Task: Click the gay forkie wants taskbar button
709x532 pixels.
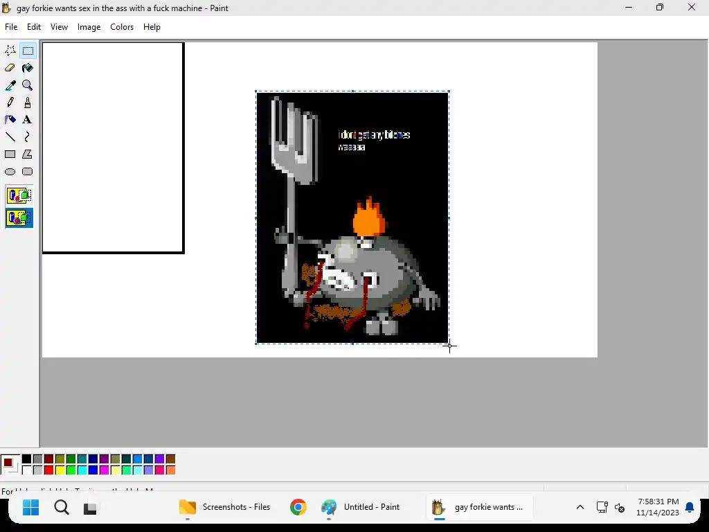Action: pos(479,507)
